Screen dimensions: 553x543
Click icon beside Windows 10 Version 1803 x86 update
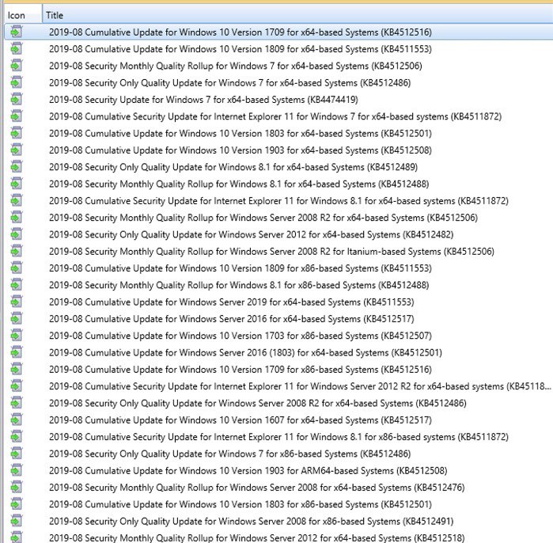pyautogui.click(x=17, y=504)
